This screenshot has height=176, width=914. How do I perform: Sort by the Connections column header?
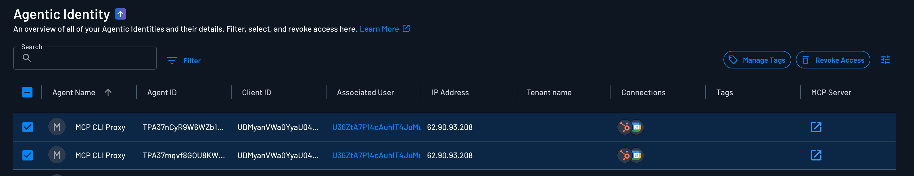(x=643, y=93)
